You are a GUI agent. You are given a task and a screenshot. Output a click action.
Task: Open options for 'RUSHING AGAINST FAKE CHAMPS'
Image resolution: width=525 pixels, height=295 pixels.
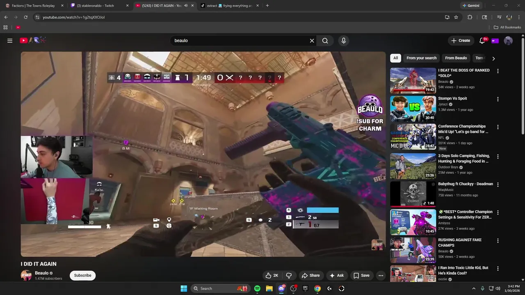pyautogui.click(x=498, y=241)
